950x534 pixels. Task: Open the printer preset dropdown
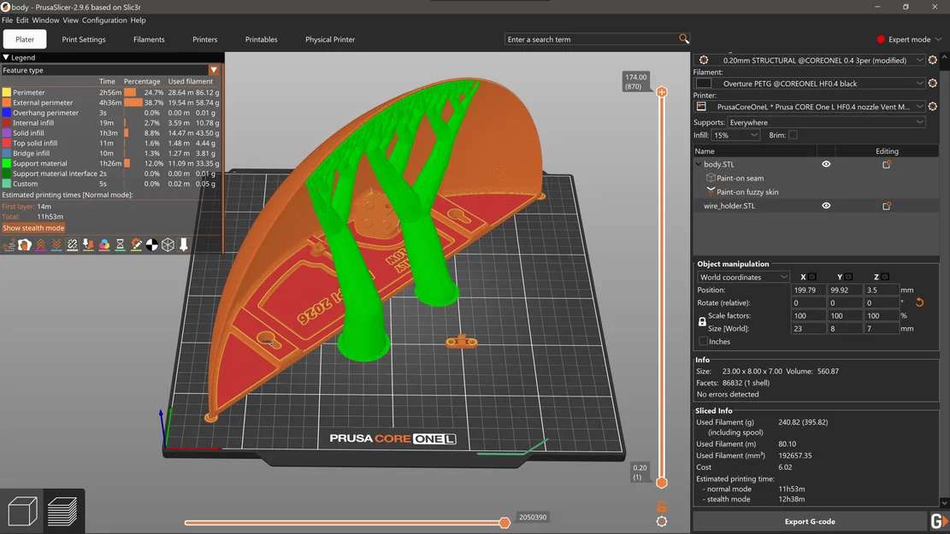[x=919, y=106]
